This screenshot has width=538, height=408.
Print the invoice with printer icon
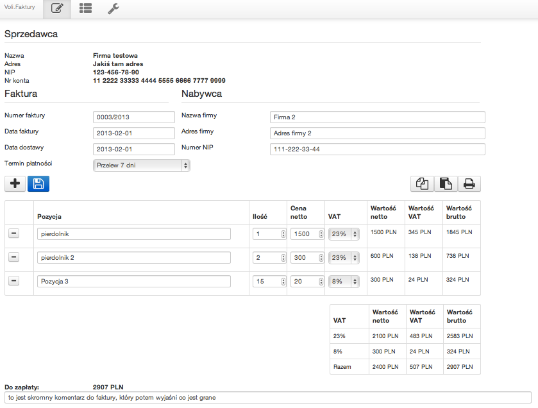469,183
